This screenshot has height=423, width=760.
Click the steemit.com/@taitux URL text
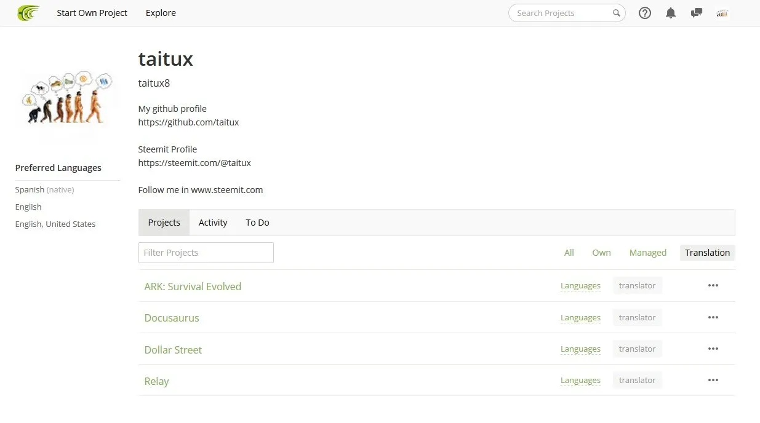pyautogui.click(x=194, y=163)
